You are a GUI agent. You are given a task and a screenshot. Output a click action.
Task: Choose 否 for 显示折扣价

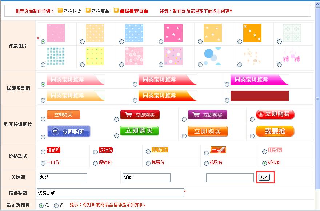pyautogui.click(x=56, y=206)
